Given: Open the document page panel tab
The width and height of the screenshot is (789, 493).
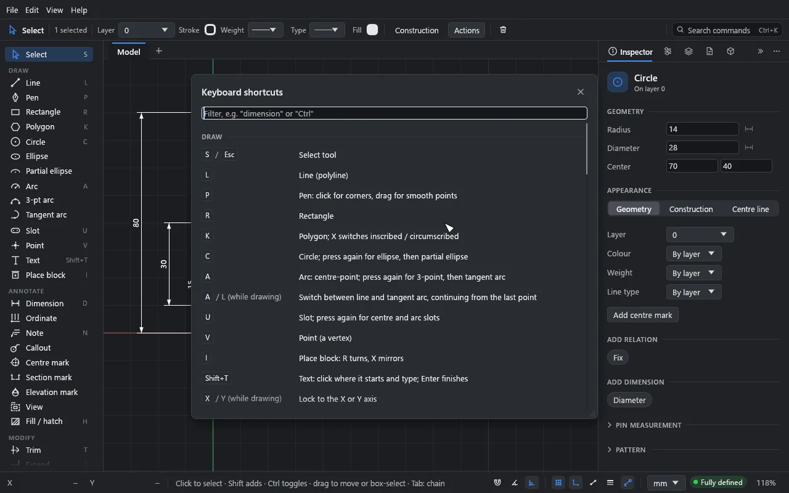Looking at the screenshot, I should (x=709, y=52).
